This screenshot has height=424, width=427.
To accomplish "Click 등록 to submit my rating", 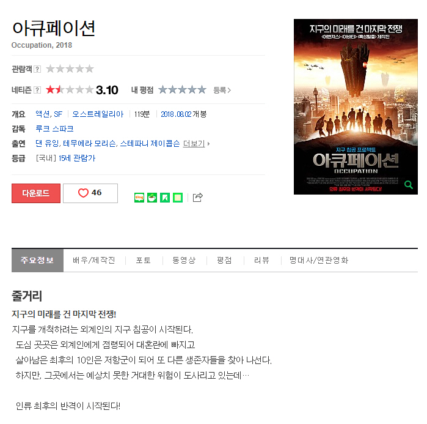I will (x=222, y=90).
